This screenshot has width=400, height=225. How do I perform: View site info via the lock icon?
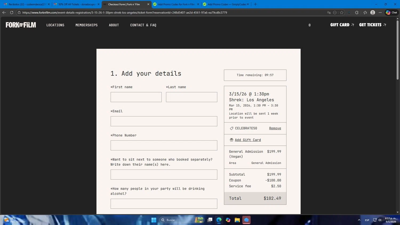[19, 13]
